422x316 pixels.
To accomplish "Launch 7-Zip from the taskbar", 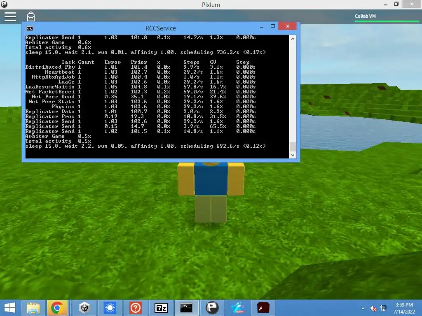I will pyautogui.click(x=161, y=308).
